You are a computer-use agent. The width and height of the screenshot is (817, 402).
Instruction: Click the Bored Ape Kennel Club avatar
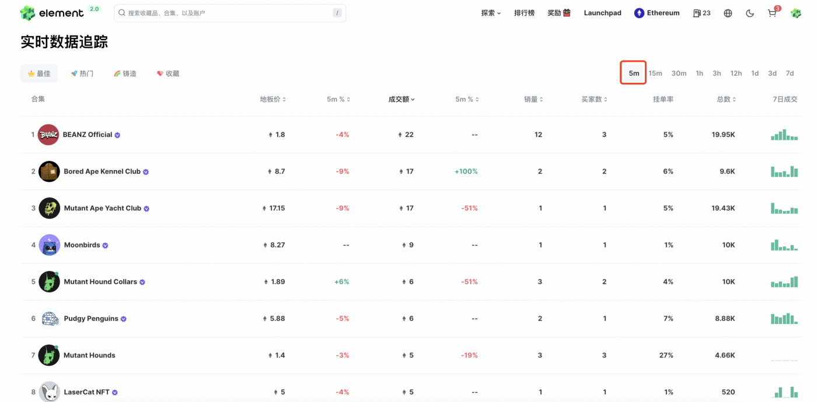pos(49,171)
